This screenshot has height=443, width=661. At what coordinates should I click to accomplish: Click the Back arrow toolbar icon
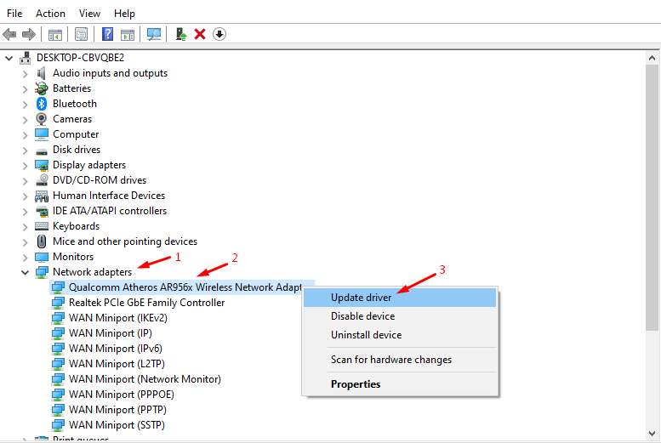(x=9, y=34)
